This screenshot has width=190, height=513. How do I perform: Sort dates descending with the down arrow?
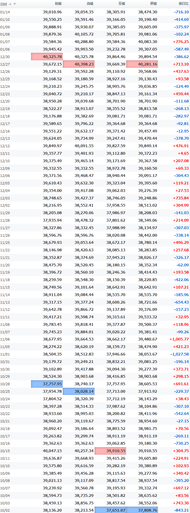click(x=15, y=4)
